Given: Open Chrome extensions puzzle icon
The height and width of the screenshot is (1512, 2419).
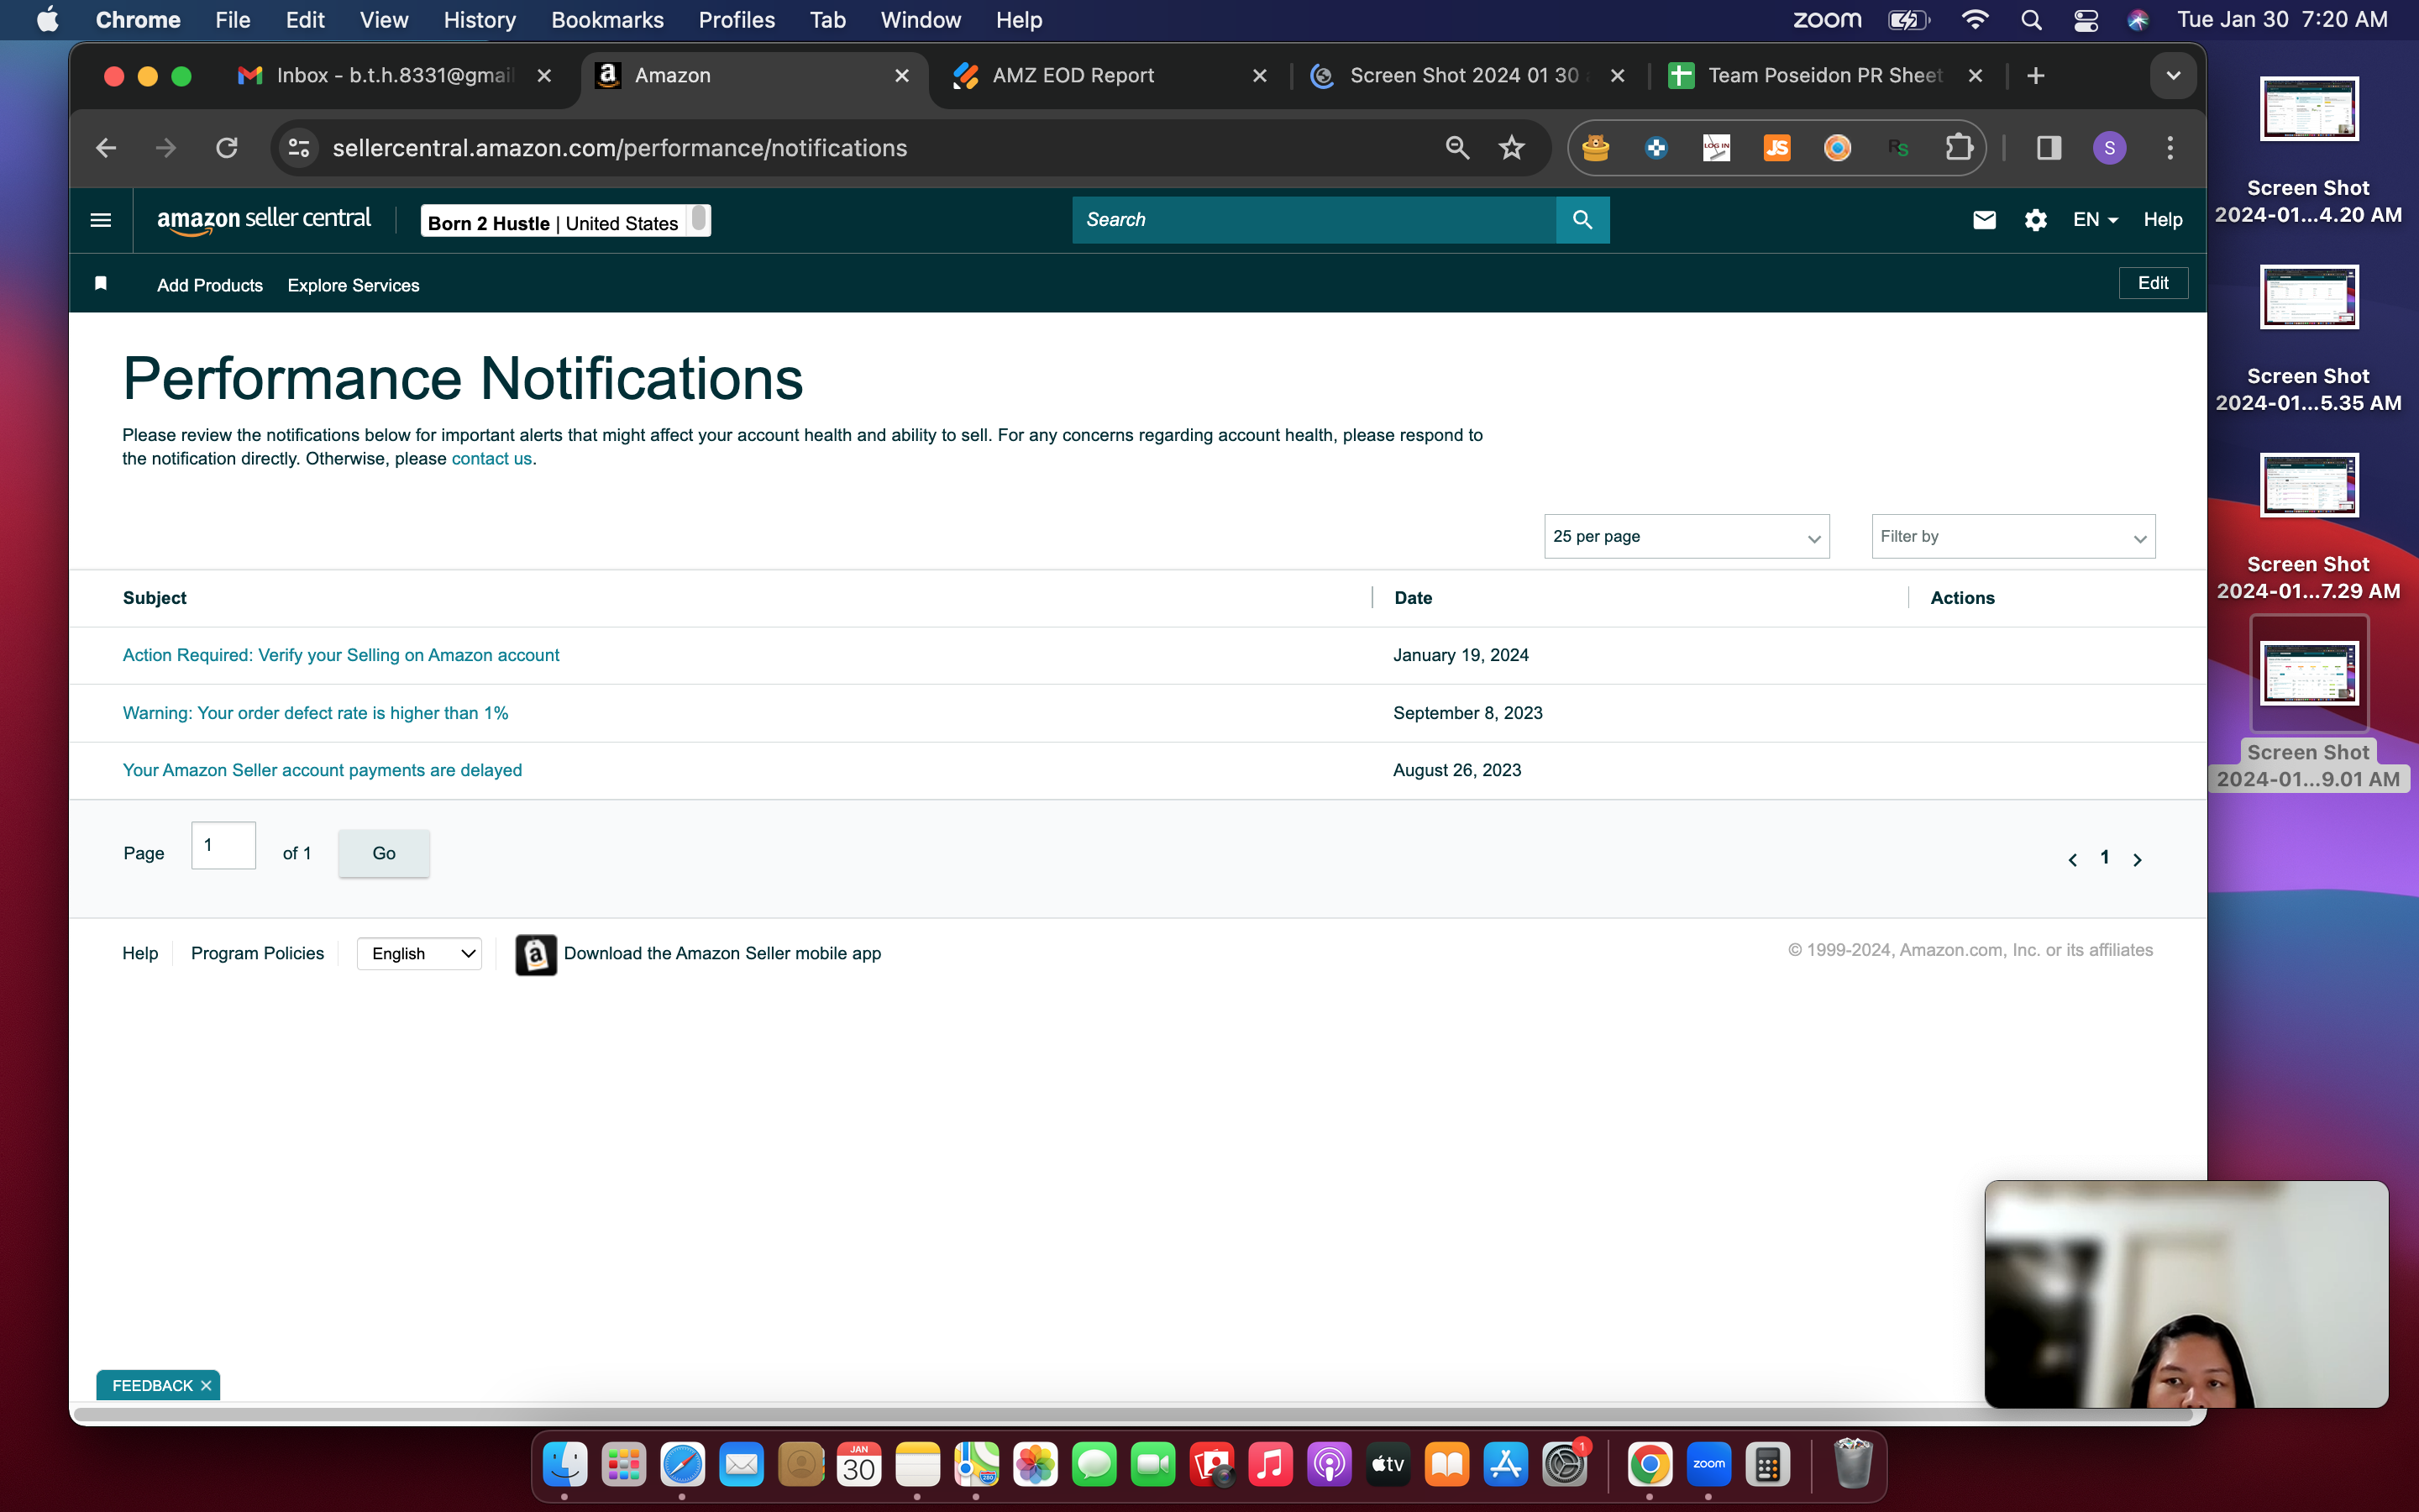Looking at the screenshot, I should (x=1960, y=148).
